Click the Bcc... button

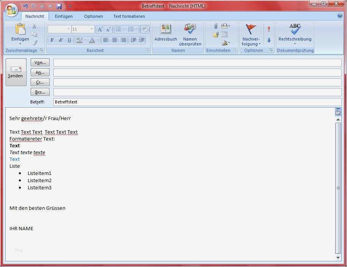click(x=40, y=92)
